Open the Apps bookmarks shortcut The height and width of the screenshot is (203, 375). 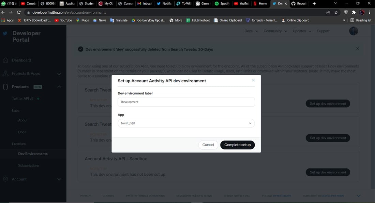7,21
